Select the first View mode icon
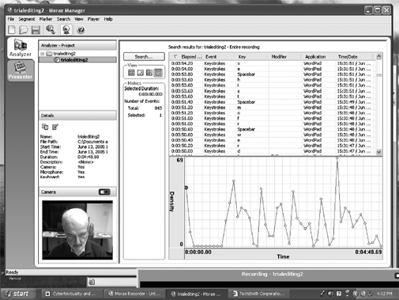Screen dimensions: 399x300 pos(131,73)
